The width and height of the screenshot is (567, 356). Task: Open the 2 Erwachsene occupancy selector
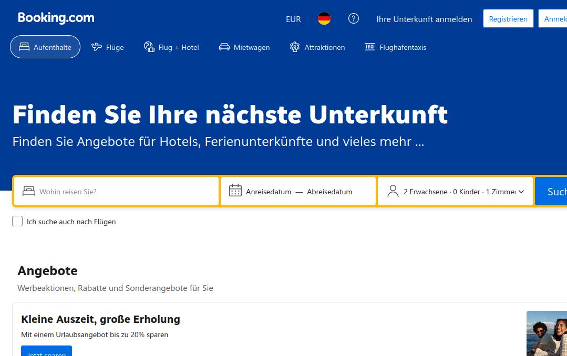coord(455,191)
